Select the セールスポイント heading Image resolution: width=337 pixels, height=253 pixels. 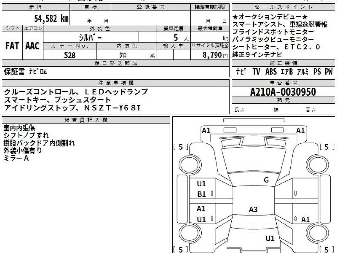283,7
